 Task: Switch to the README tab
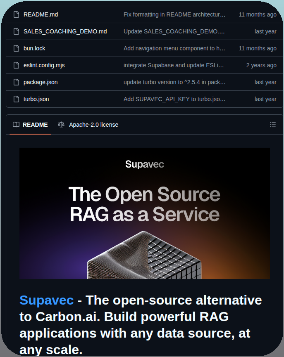click(x=30, y=125)
